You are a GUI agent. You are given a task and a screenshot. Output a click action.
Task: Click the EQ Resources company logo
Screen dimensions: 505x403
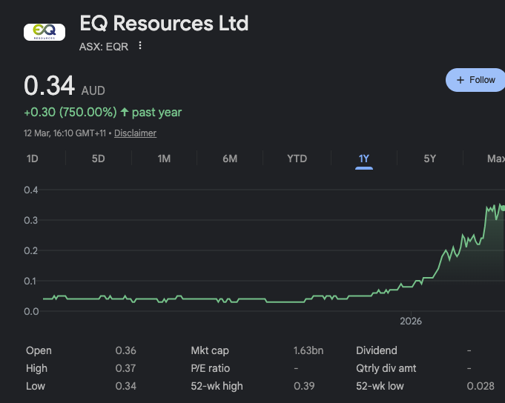[x=44, y=32]
